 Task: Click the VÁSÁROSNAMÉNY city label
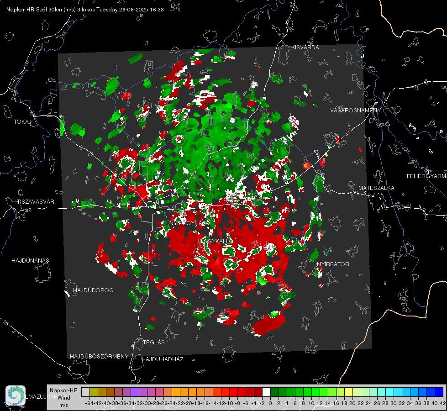pos(356,111)
